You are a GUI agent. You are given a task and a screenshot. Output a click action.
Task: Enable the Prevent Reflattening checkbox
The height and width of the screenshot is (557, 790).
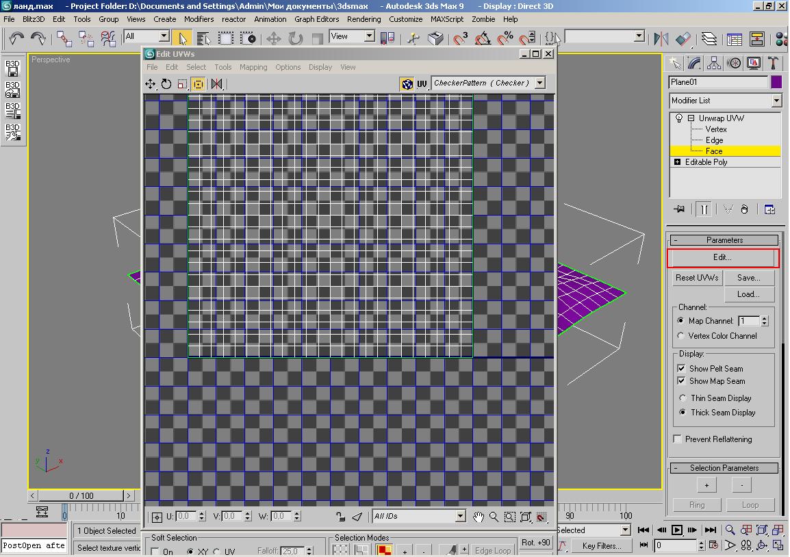tap(678, 439)
